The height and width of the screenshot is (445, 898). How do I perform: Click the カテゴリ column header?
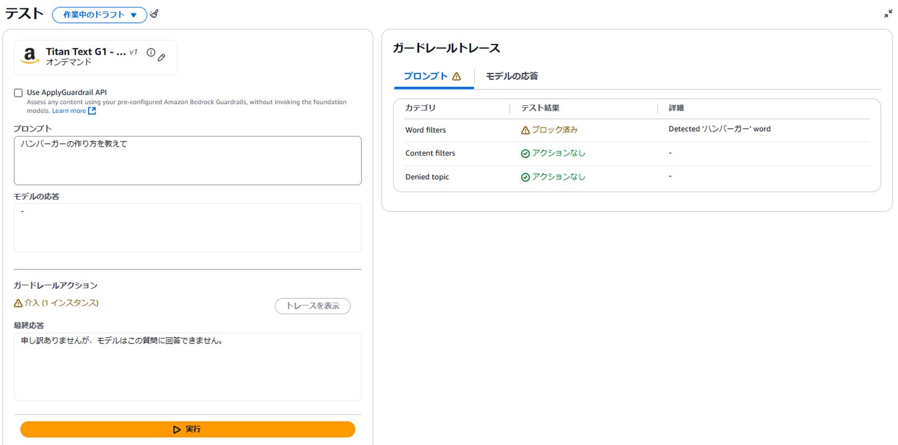[x=420, y=108]
